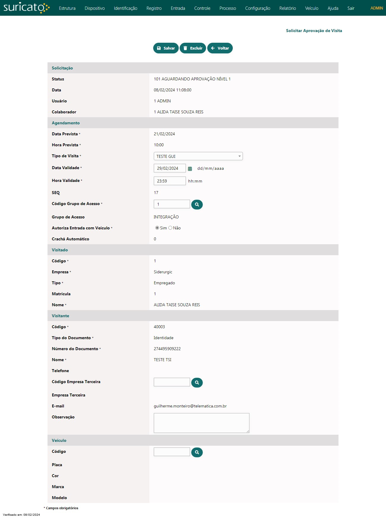Click magnifier to search vehicle code
The height and width of the screenshot is (519, 386).
[197, 452]
